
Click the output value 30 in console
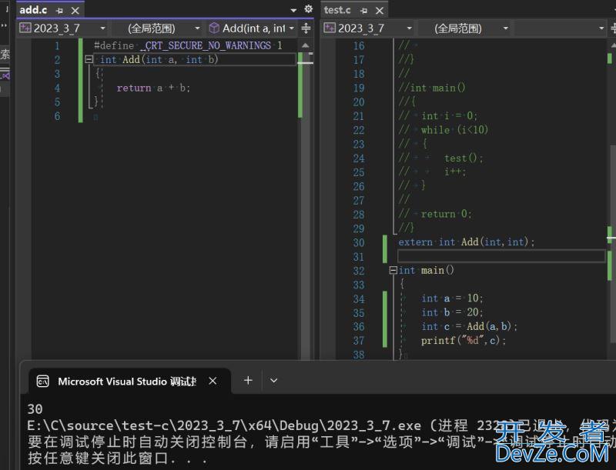tap(35, 409)
